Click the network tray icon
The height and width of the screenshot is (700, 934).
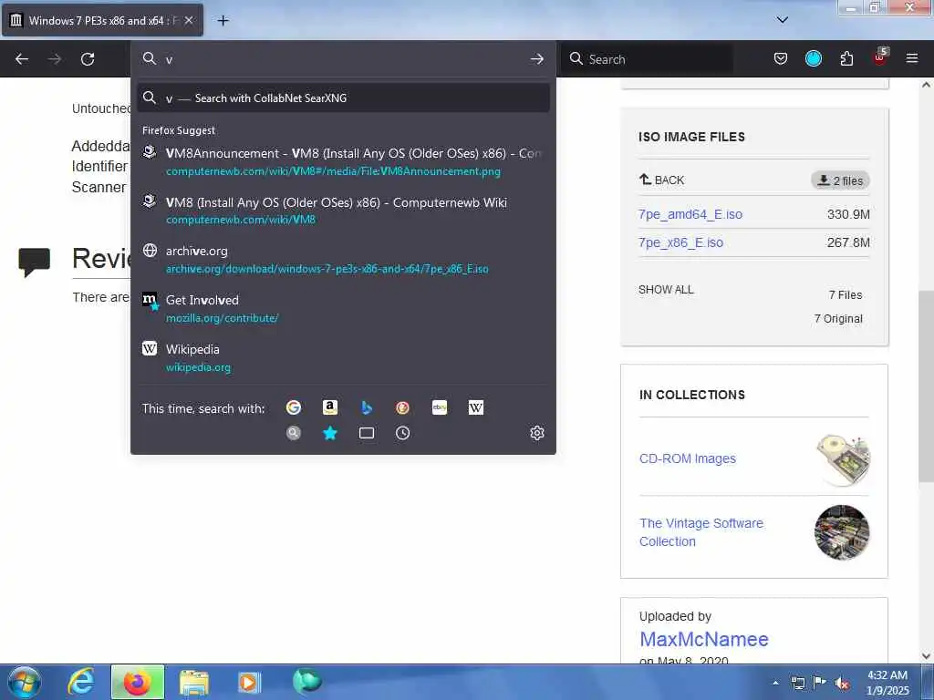pos(797,683)
